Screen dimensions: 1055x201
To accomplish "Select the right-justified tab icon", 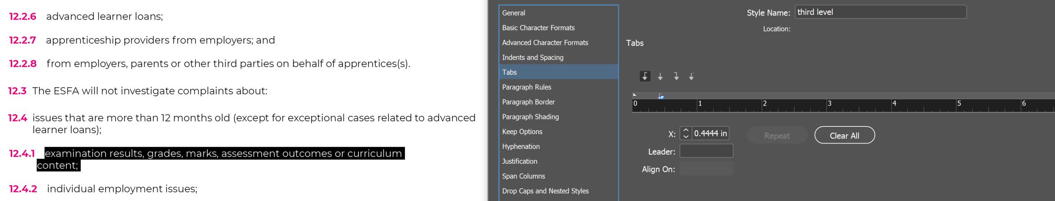I will 676,76.
